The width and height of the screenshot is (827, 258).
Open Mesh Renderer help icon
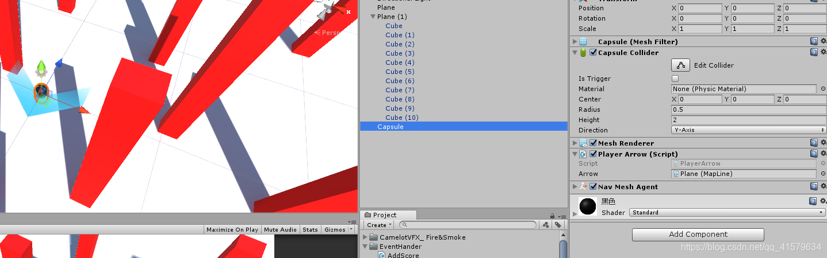814,143
